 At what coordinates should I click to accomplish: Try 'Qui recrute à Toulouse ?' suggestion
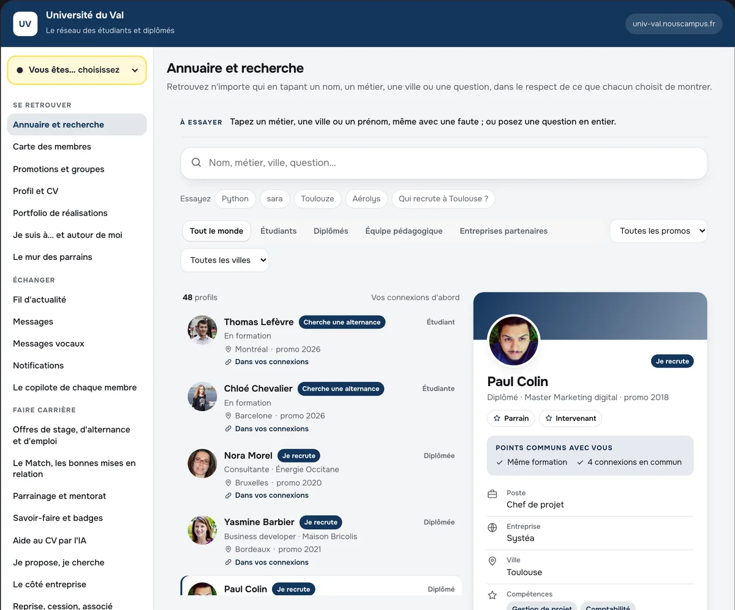443,199
